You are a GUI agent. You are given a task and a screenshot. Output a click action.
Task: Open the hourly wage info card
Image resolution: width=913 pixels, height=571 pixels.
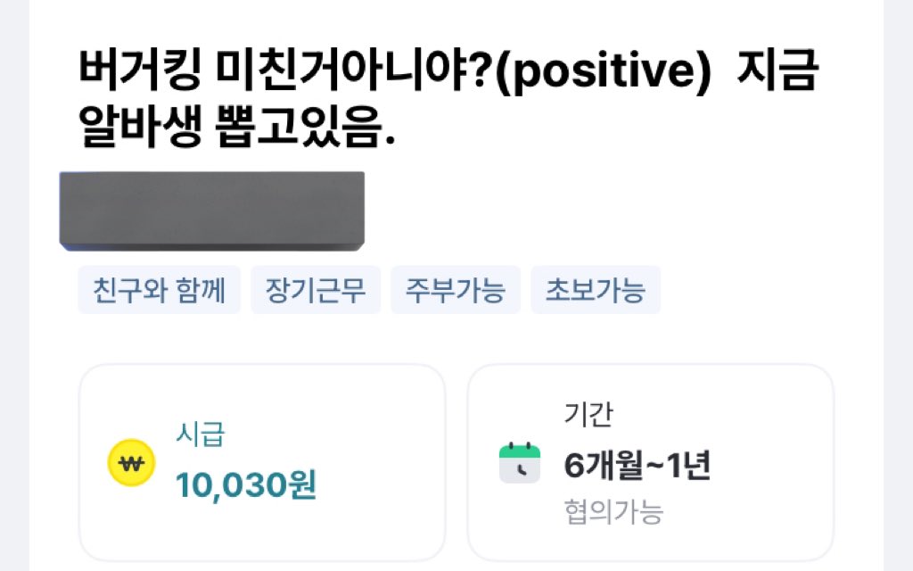[x=261, y=462]
